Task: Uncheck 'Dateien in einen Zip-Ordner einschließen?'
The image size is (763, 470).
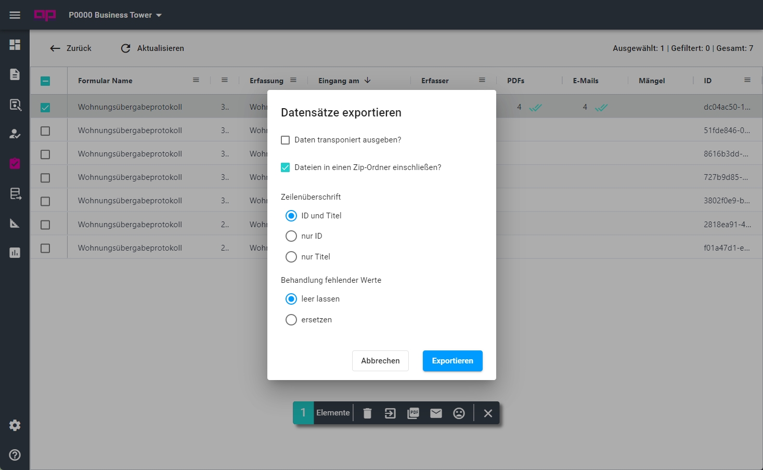Action: (286, 167)
